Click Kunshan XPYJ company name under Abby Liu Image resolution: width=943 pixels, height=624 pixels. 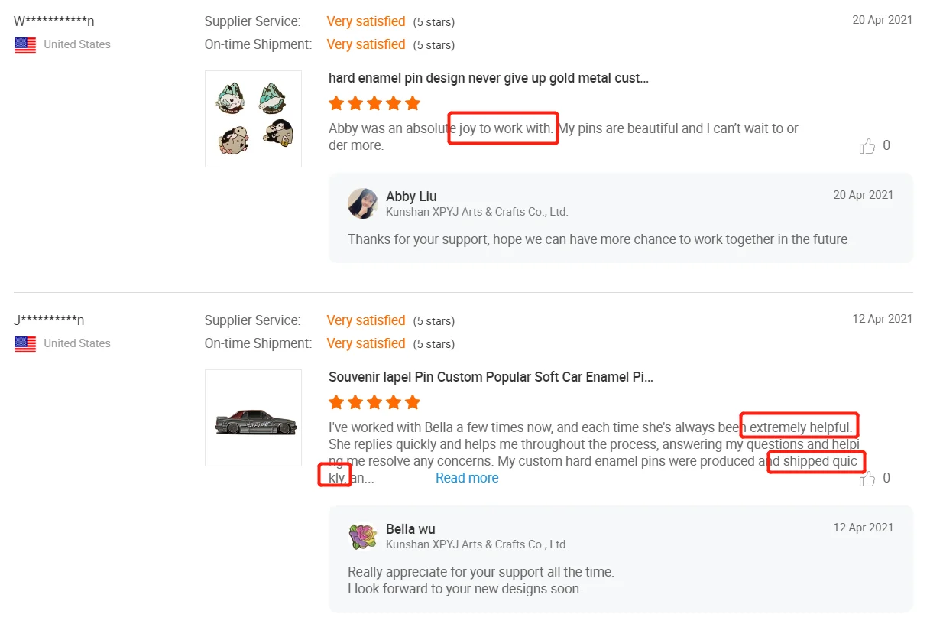(477, 212)
